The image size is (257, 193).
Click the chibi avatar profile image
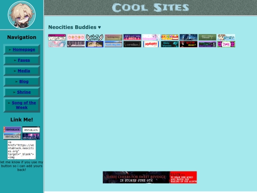coord(21,15)
